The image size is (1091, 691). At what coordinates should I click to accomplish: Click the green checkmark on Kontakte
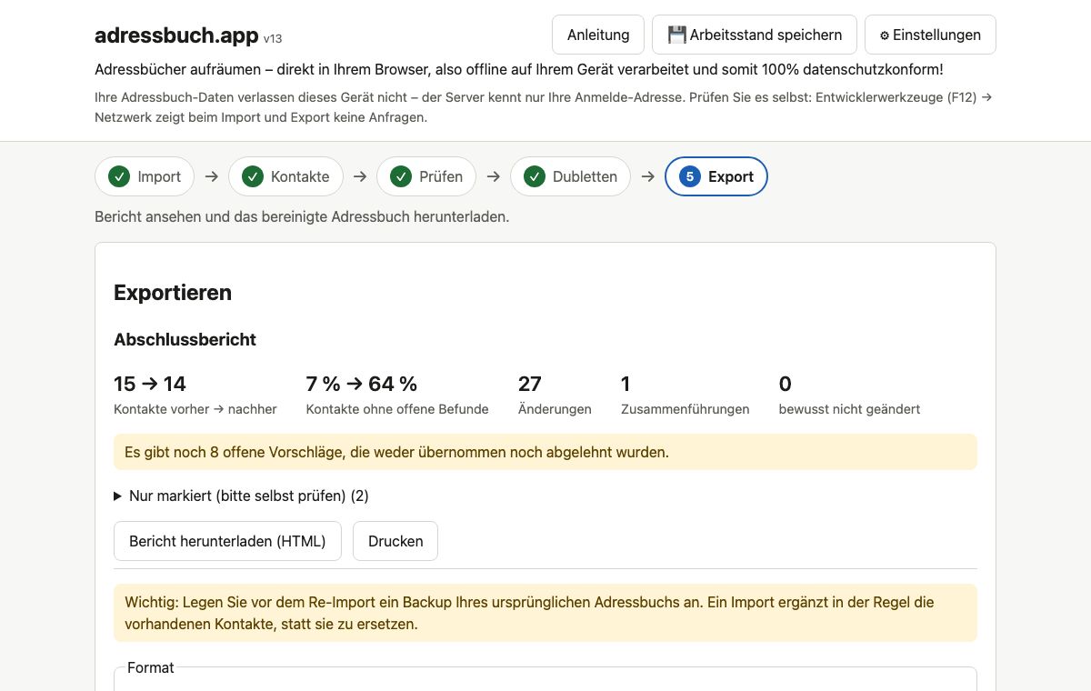tap(253, 176)
